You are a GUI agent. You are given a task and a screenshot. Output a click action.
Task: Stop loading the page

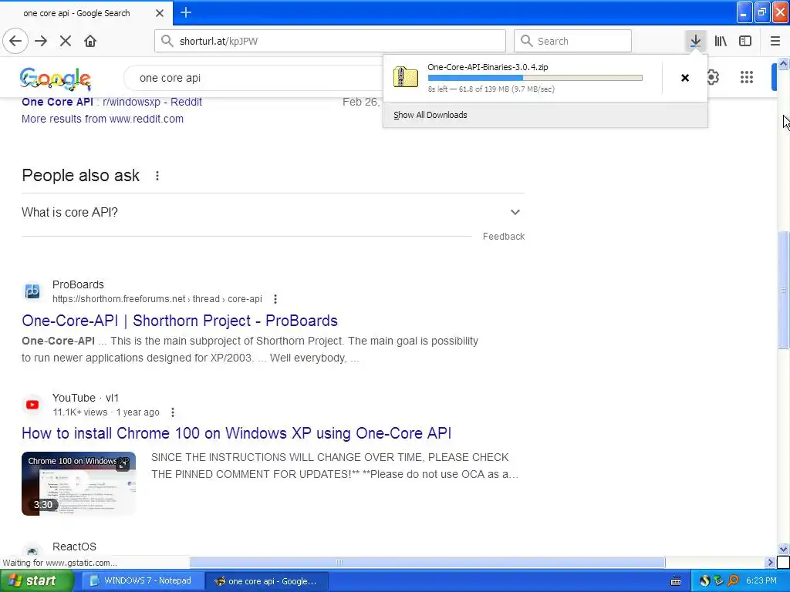coord(66,41)
